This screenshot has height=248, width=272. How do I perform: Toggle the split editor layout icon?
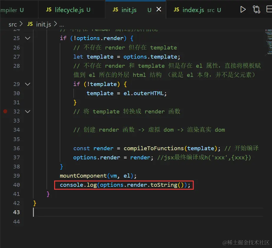pyautogui.click(x=269, y=9)
